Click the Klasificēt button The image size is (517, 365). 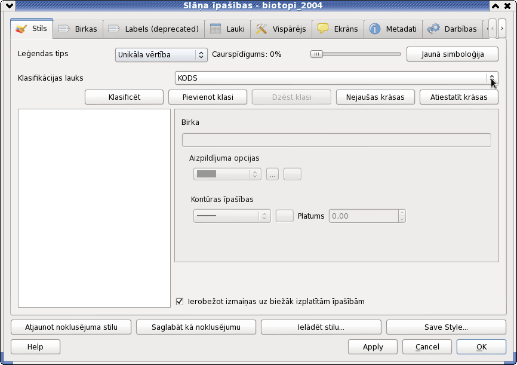click(x=124, y=97)
